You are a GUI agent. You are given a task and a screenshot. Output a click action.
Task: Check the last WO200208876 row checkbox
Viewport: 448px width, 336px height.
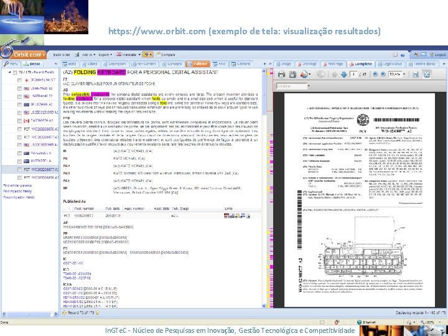(19, 178)
